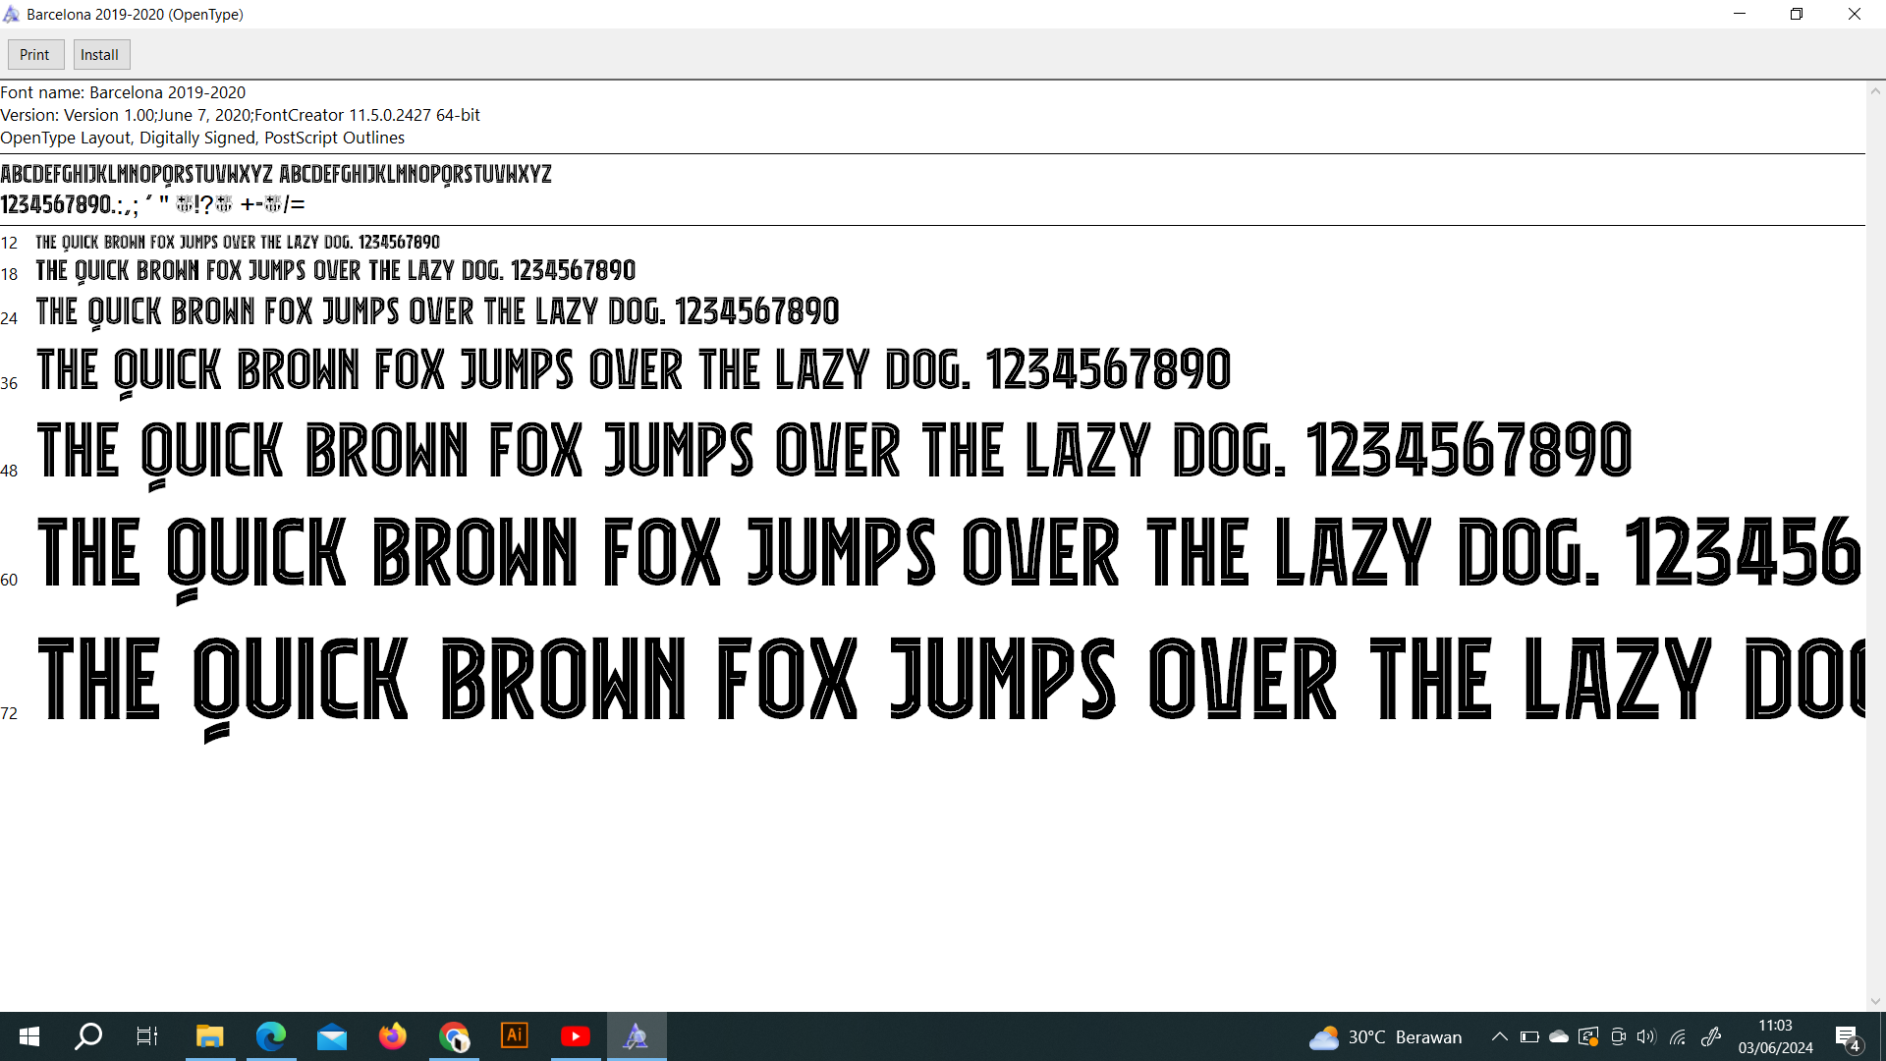Open File Explorer from the taskbar
This screenshot has height=1061, width=1886.
pos(209,1036)
